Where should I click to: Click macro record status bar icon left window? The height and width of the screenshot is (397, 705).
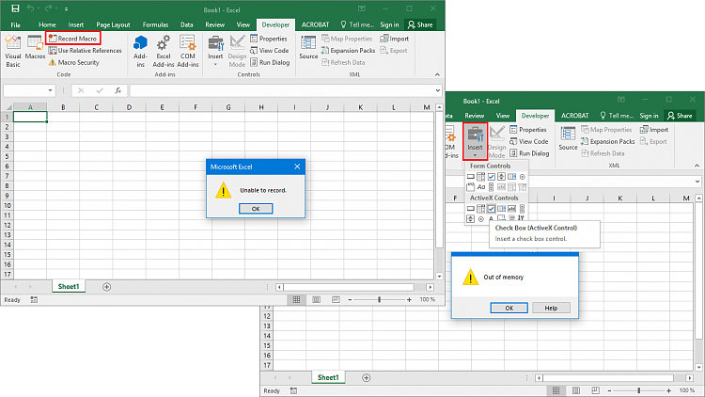point(34,299)
